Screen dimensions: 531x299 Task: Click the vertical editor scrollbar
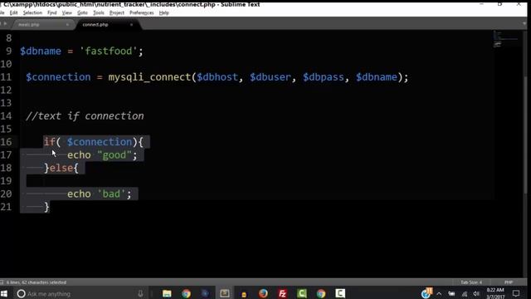tap(525, 135)
